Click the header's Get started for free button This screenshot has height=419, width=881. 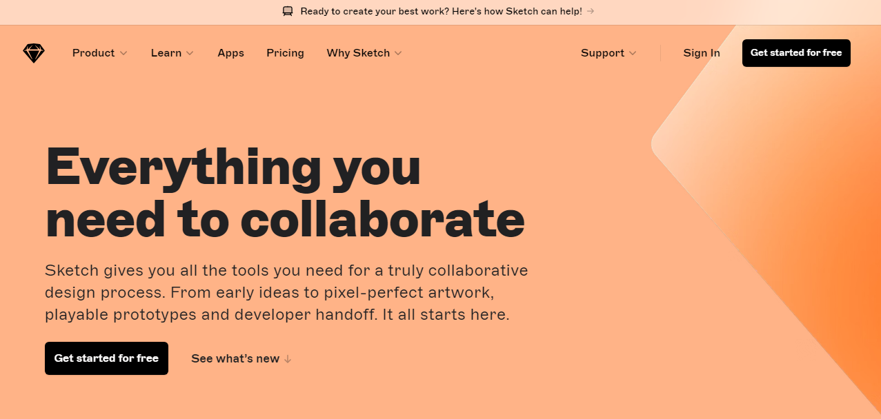click(x=796, y=53)
